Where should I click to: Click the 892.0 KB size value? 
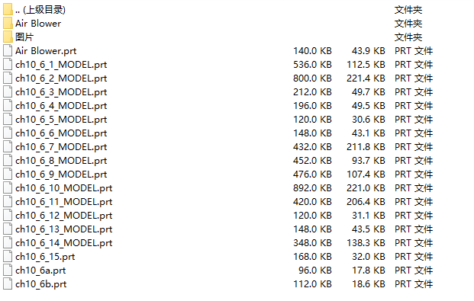point(312,187)
